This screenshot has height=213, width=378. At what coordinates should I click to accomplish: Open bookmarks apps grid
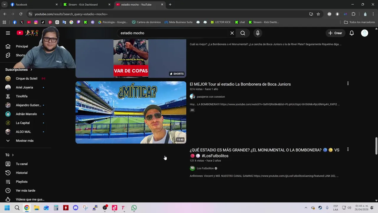[4, 22]
